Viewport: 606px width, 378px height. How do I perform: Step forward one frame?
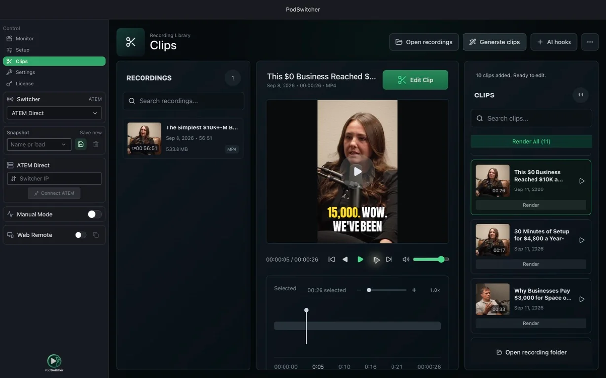click(376, 259)
